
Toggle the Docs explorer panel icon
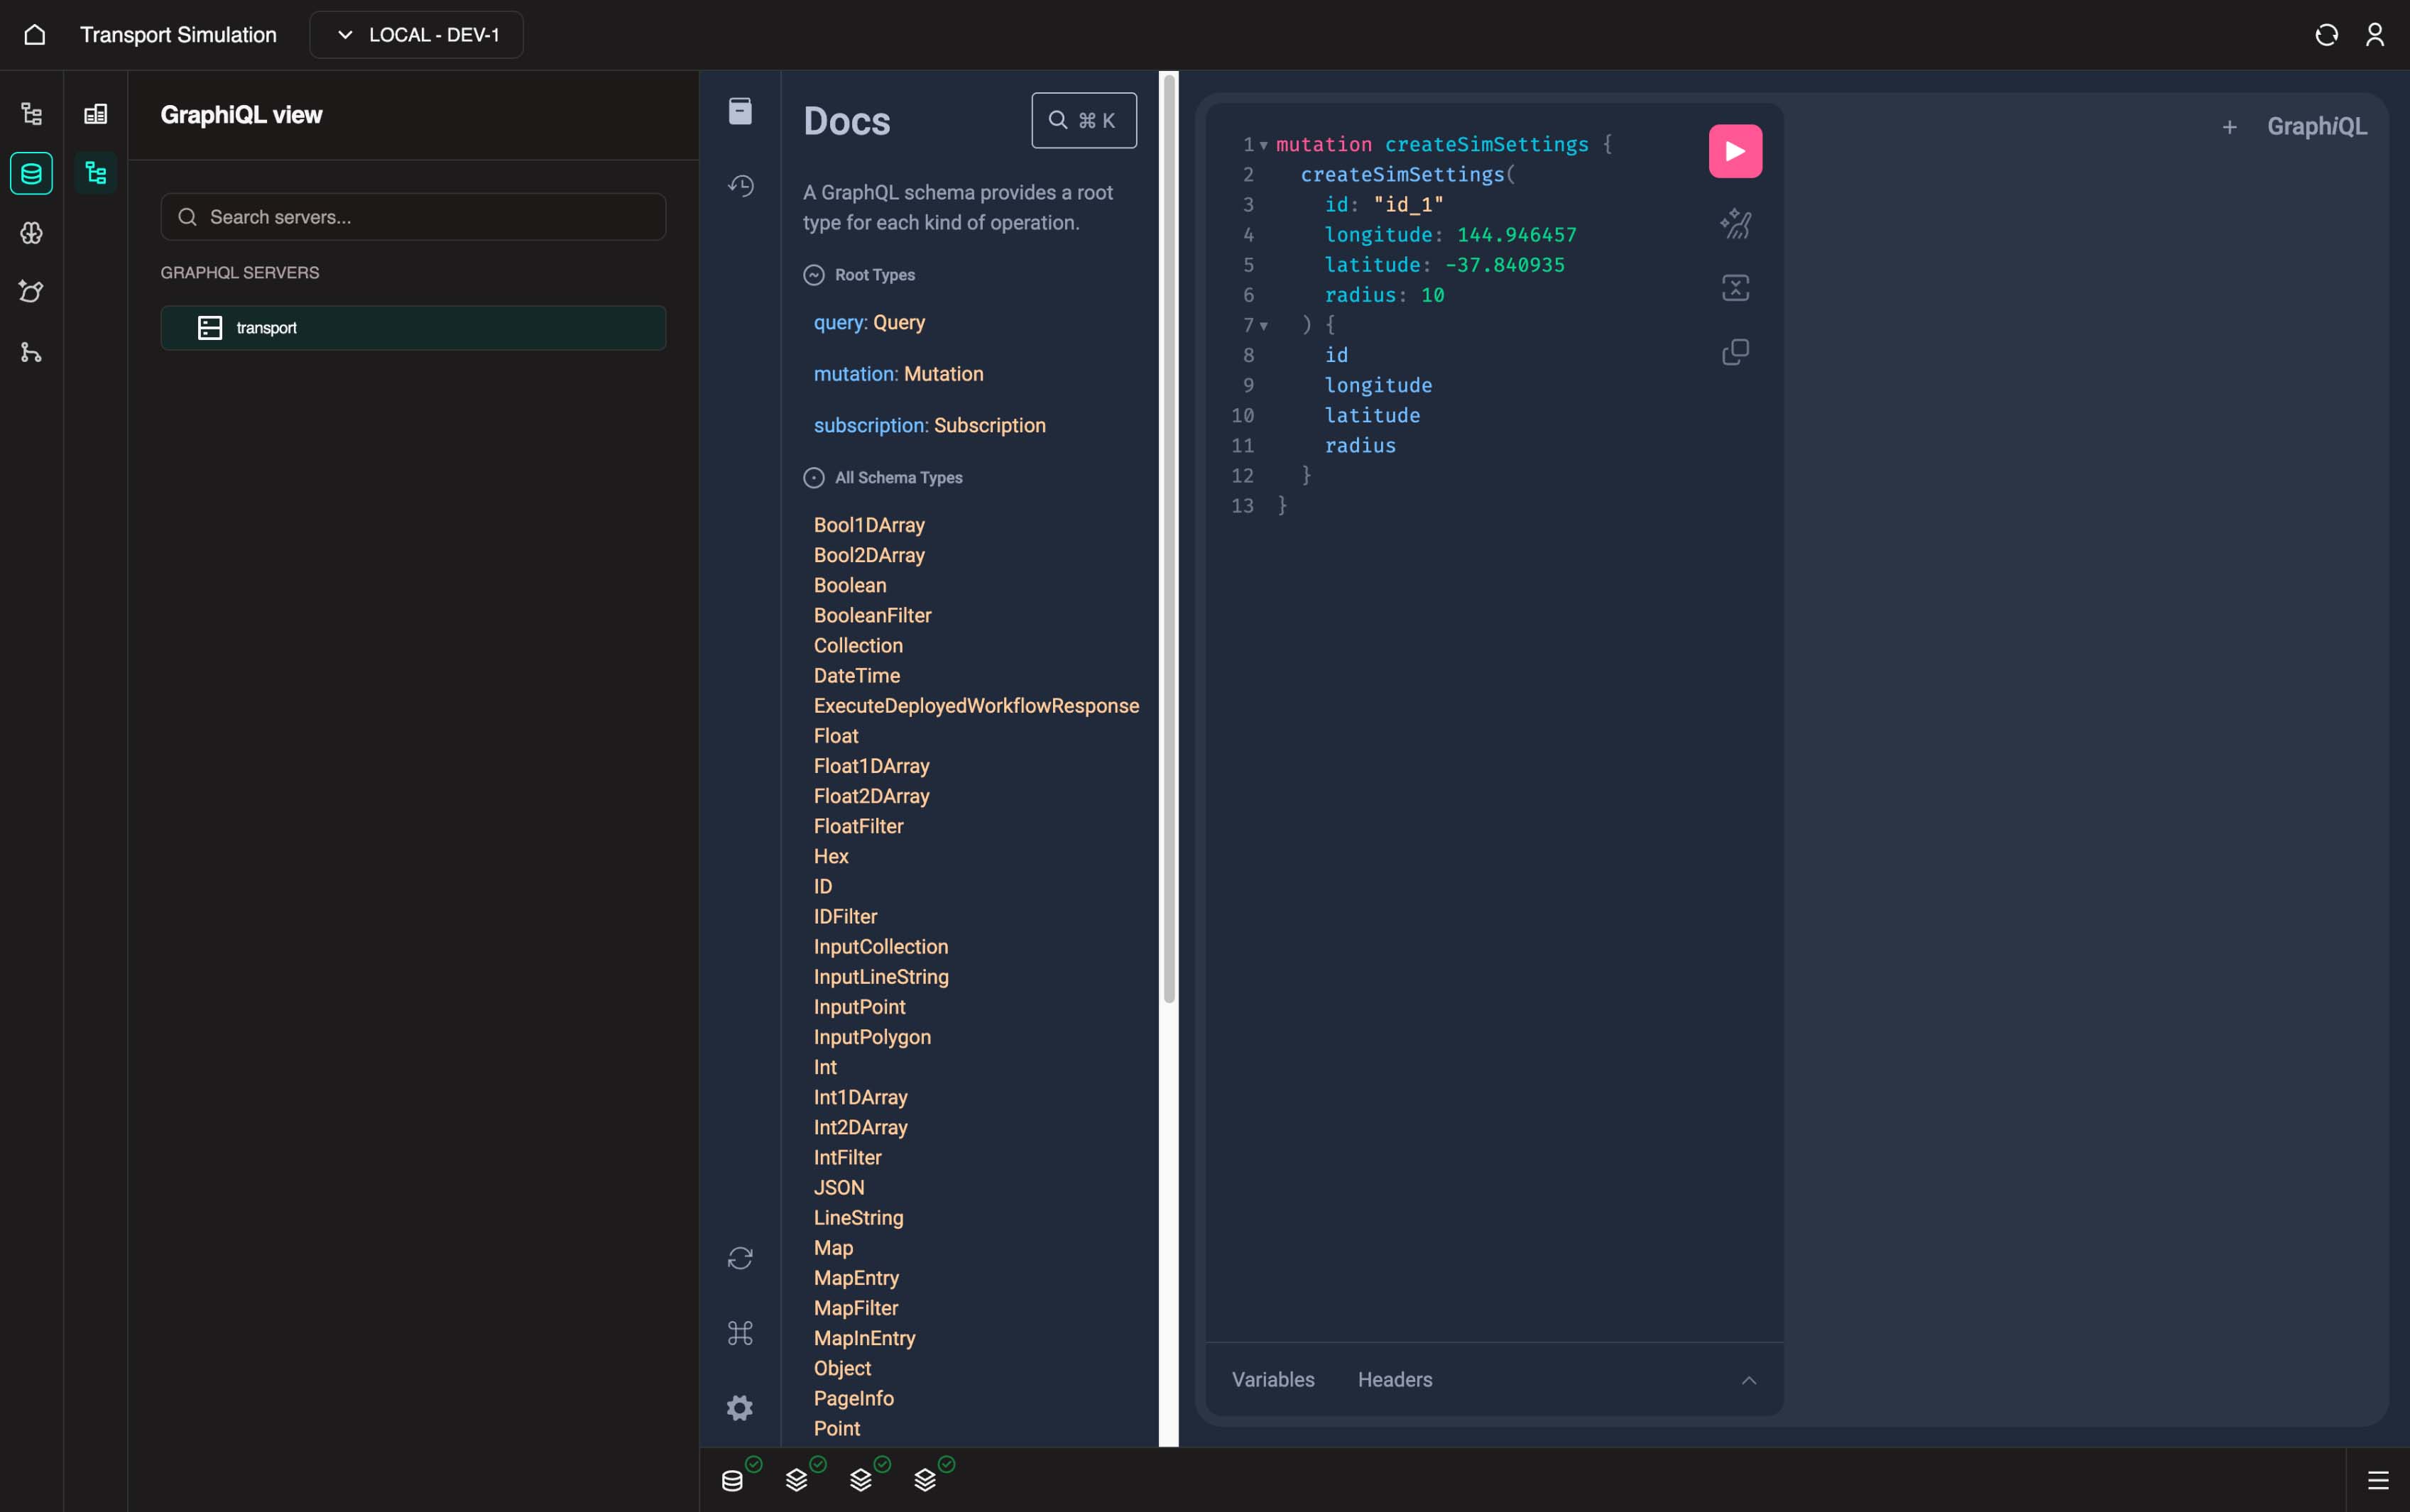click(740, 111)
